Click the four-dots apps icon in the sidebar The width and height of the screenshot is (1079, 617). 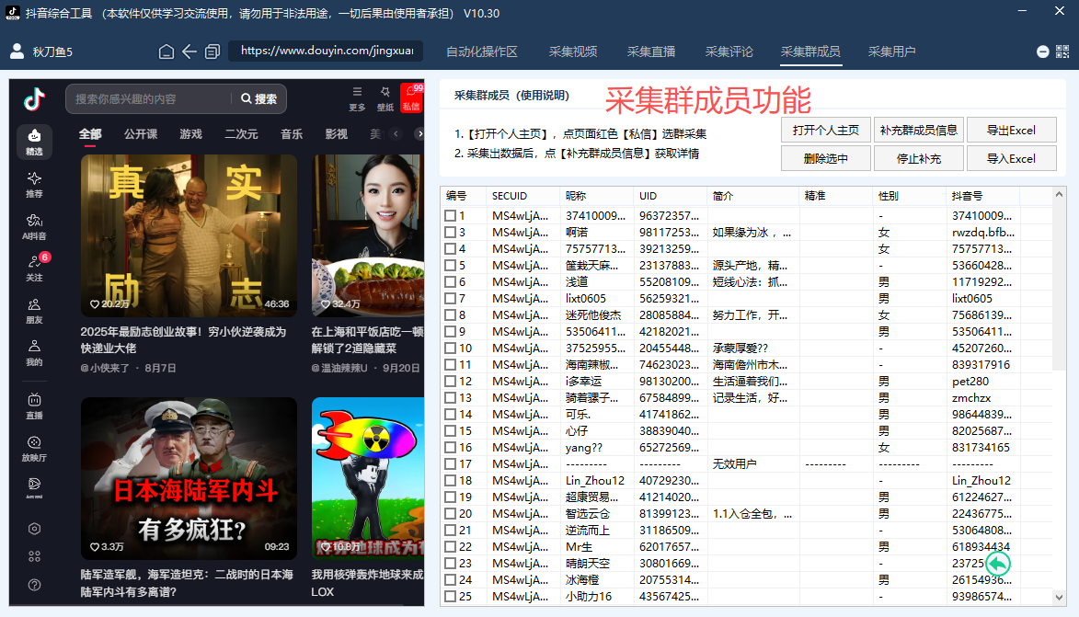[34, 556]
